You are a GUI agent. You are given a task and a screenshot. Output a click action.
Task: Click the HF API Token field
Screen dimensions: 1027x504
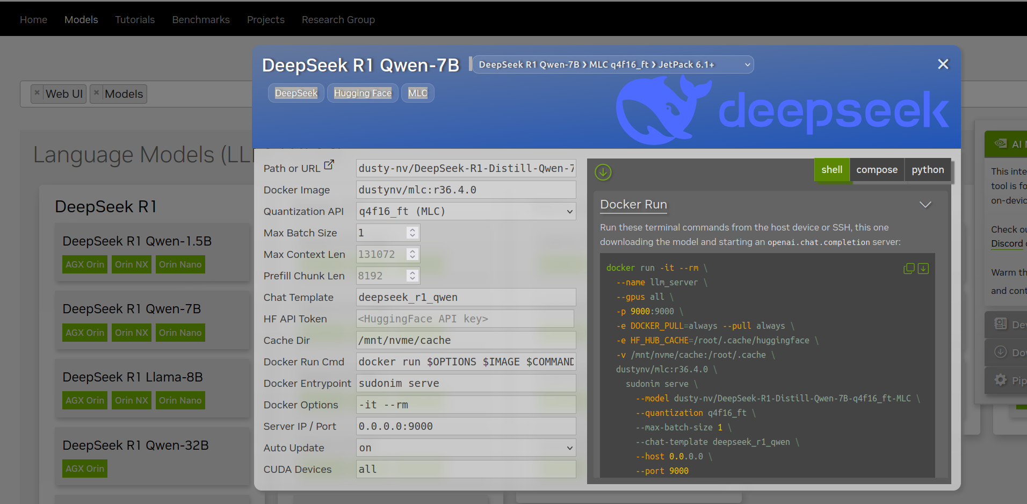point(465,319)
